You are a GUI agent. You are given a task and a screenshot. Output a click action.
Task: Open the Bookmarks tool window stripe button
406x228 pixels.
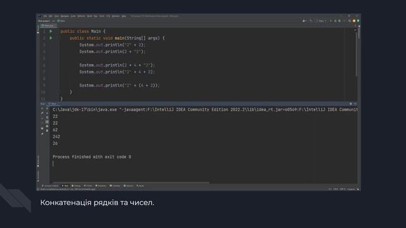coord(38,161)
